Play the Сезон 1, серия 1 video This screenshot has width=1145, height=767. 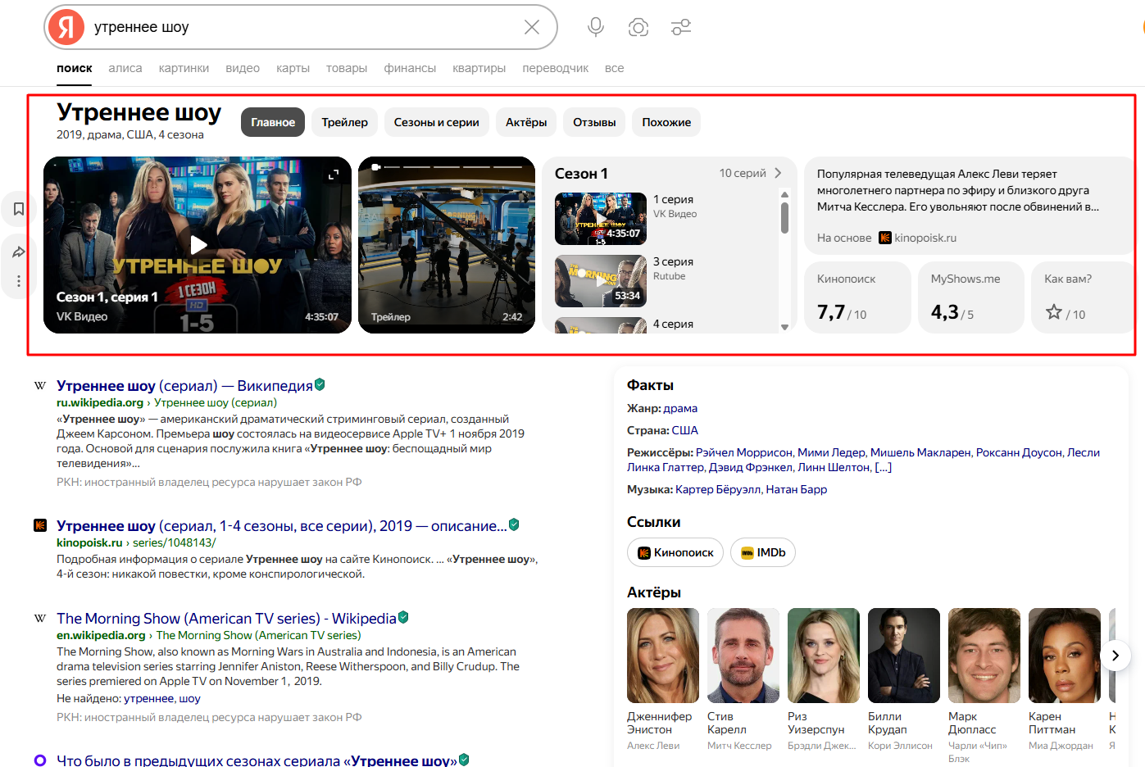coord(198,244)
